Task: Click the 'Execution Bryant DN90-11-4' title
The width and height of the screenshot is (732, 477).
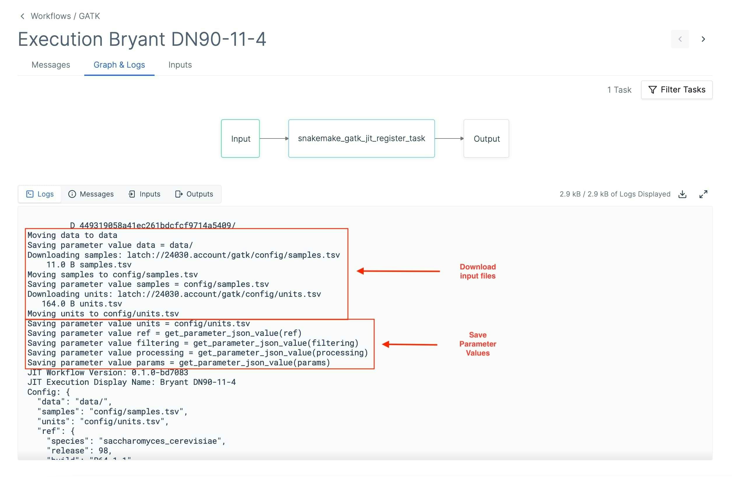Action: (x=142, y=39)
